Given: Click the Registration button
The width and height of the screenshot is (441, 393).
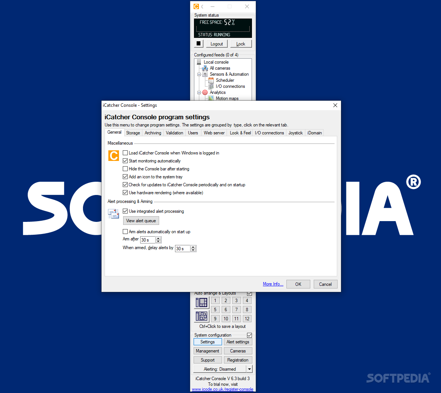Looking at the screenshot, I should point(238,360).
